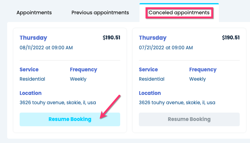
Task: Click the 07/21/2022 at 09:00 AM date
Action: pyautogui.click(x=166, y=48)
